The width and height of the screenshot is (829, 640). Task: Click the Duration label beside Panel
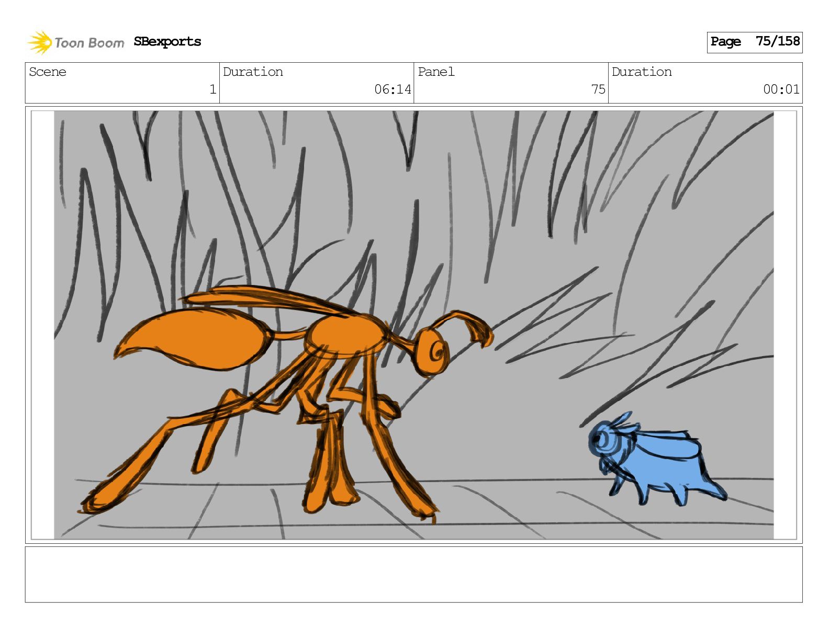coord(642,72)
